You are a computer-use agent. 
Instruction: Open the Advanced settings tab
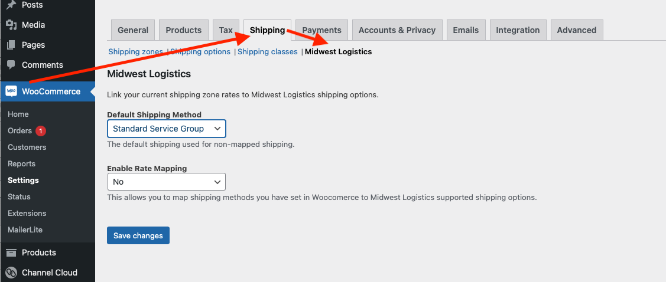[576, 30]
